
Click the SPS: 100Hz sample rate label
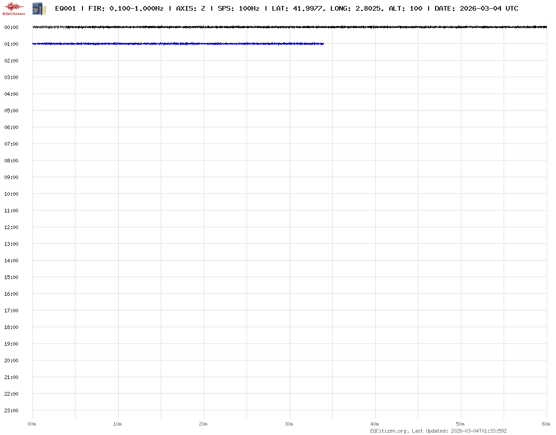[x=238, y=8]
